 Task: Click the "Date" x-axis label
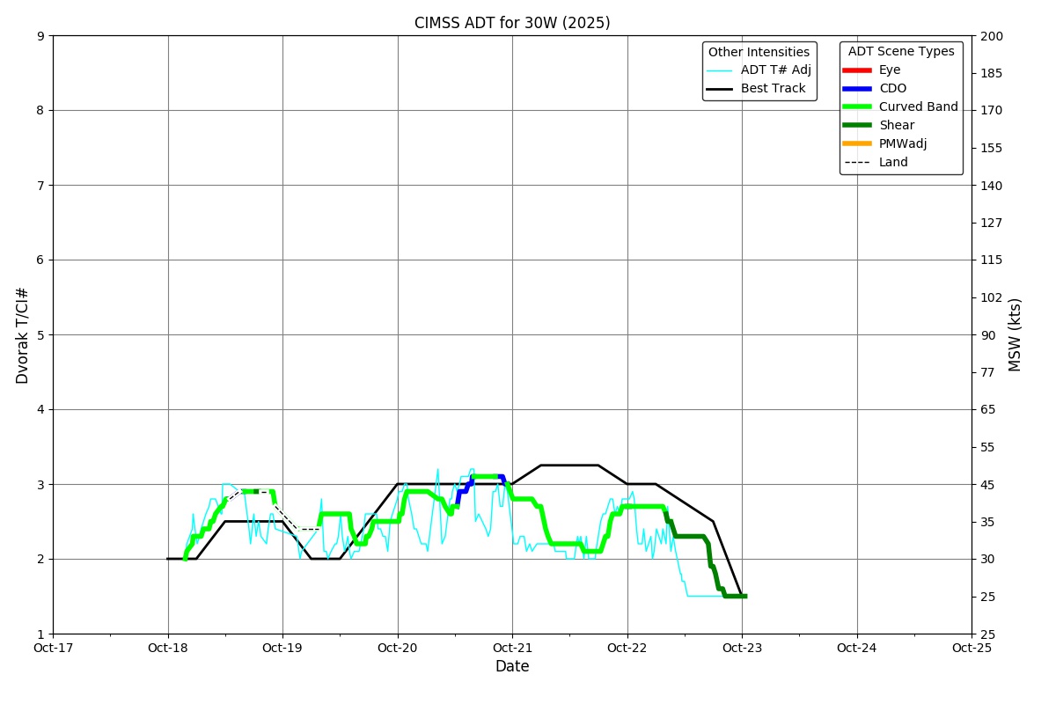512,667
